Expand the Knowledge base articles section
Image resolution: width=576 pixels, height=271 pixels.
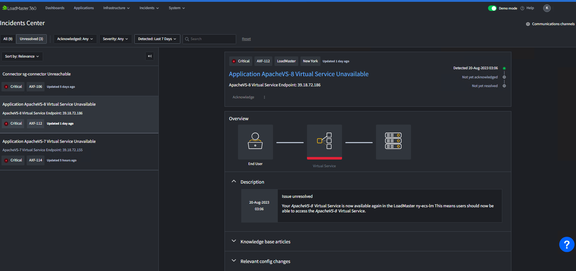(x=265, y=242)
